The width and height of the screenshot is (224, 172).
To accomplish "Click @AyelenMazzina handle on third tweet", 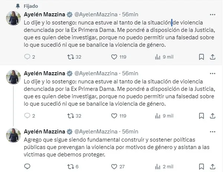I will (x=97, y=132).
